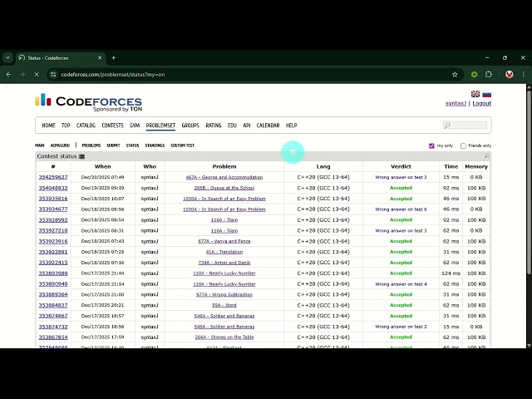Click the Logout link
This screenshot has height=399, width=532.
click(482, 103)
